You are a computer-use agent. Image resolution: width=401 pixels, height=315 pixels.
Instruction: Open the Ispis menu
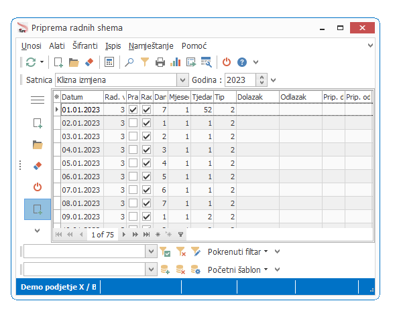pos(113,46)
